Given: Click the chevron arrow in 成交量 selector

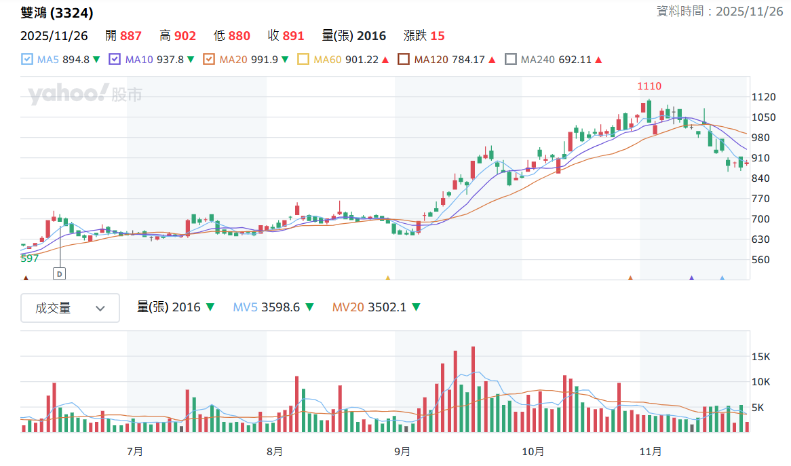Looking at the screenshot, I should 100,309.
